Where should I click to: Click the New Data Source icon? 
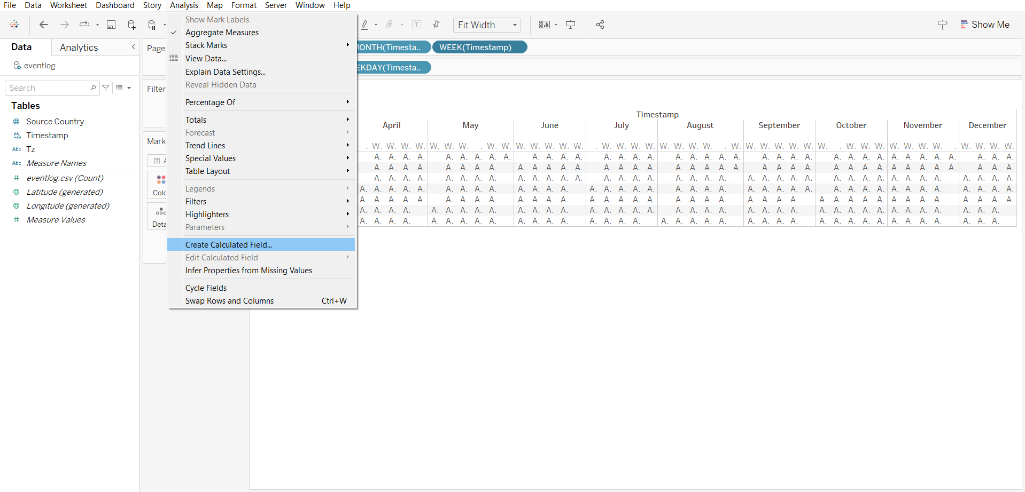pos(131,25)
